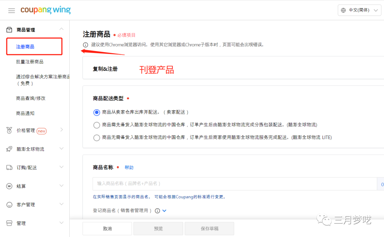
Task: Open the hamburger menu icon
Action: click(11, 11)
